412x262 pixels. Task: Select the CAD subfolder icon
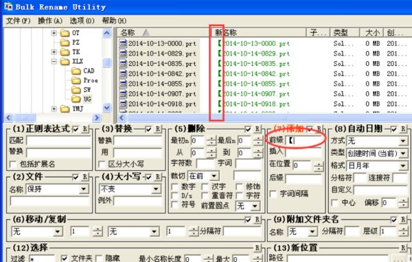[x=76, y=71]
